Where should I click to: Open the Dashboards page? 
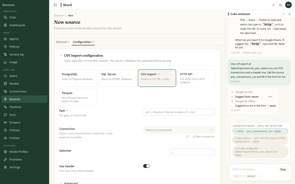tap(24, 25)
